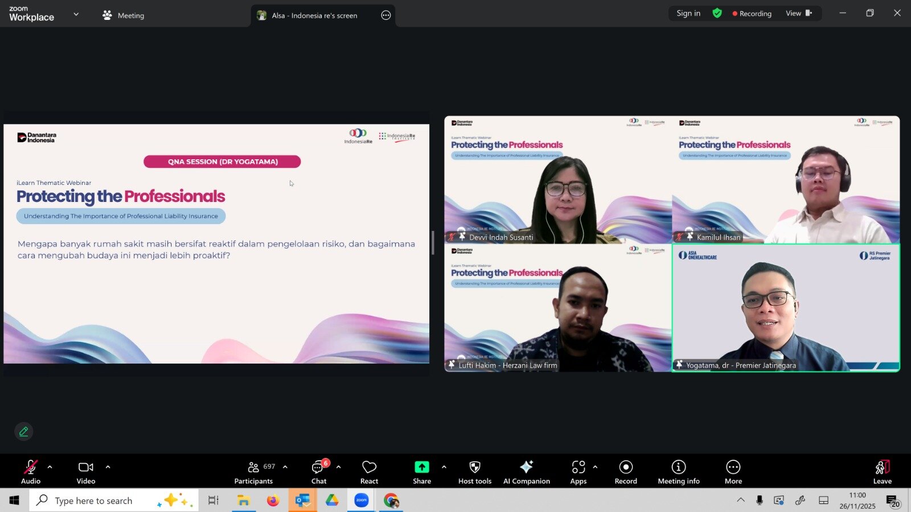
Task: Click the green Share screen icon
Action: pos(421,467)
